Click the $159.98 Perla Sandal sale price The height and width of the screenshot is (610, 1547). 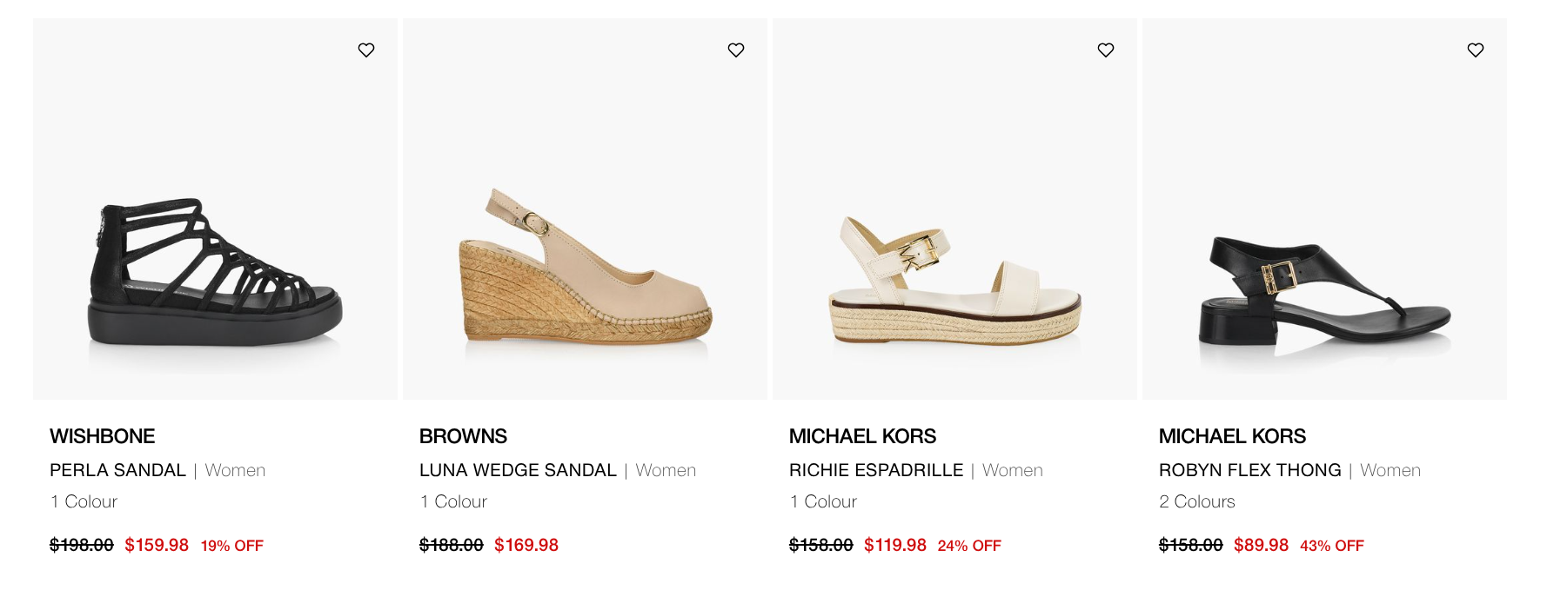pos(157,545)
